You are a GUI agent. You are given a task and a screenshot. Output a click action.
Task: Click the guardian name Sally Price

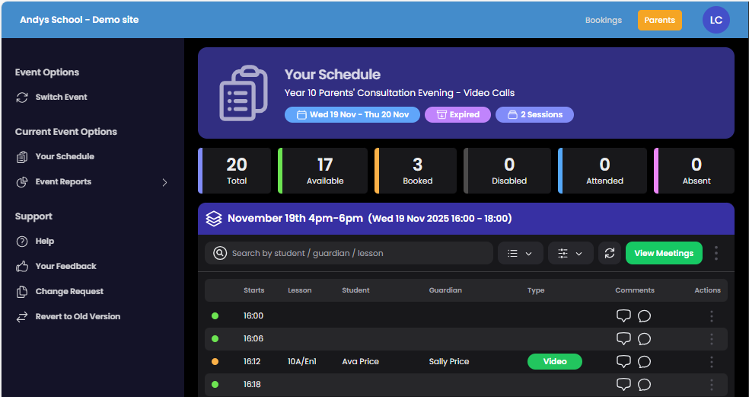(x=449, y=362)
